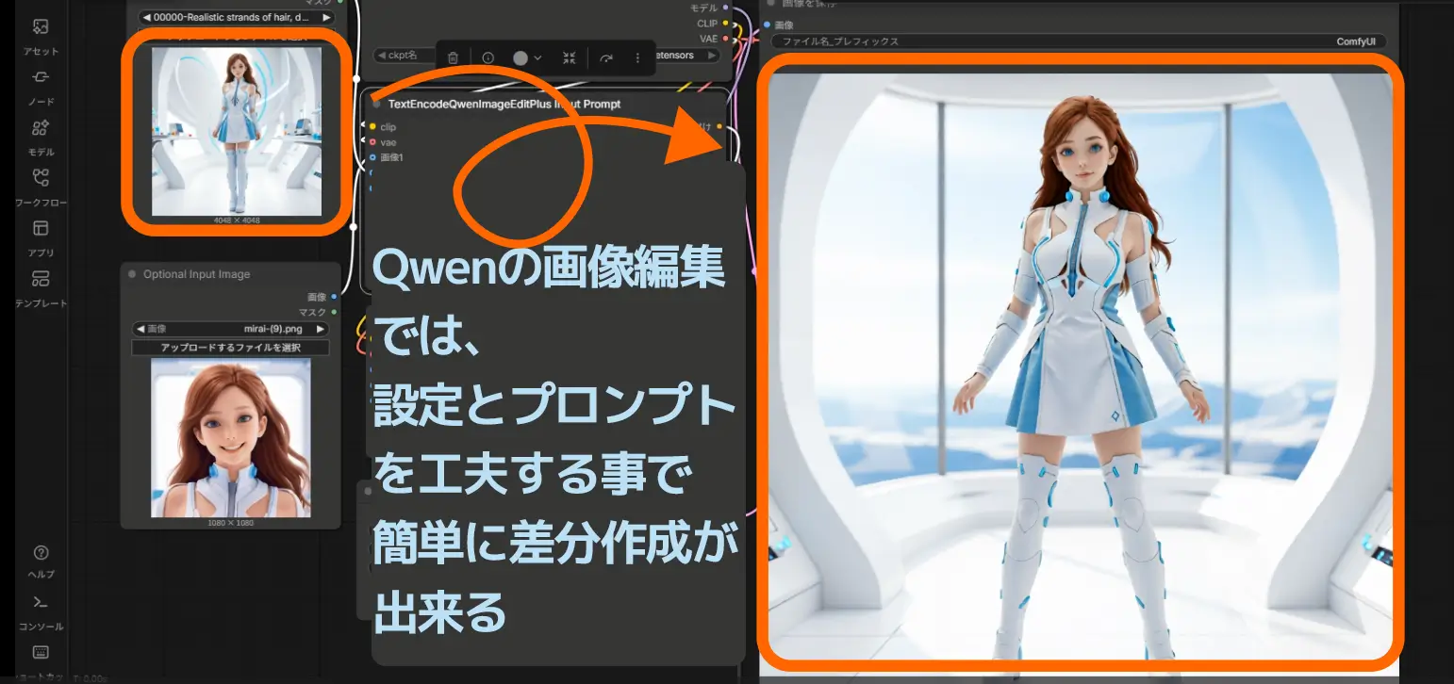Open the テンプレート (Templates) sidebar panel
Viewport: 1454px width, 684px height.
(41, 288)
